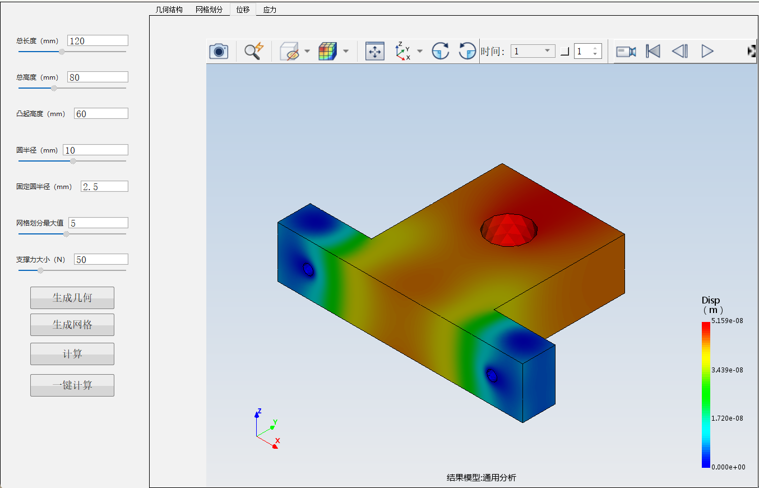
Task: Click the 生成几何 button
Action: coord(72,298)
